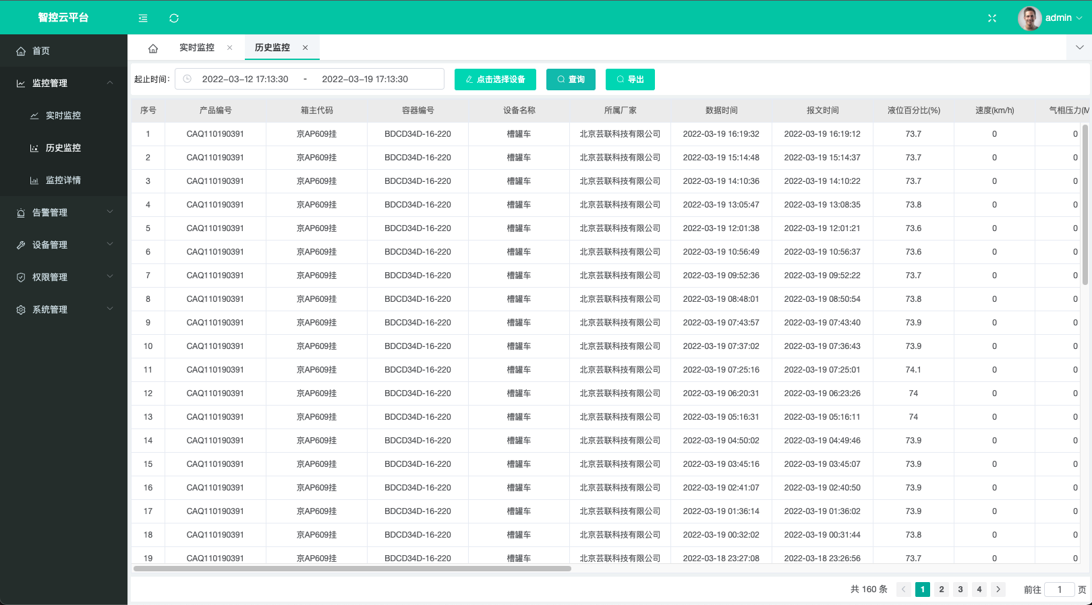Toggle fullscreen mode icon
This screenshot has height=605, width=1092.
pyautogui.click(x=992, y=18)
